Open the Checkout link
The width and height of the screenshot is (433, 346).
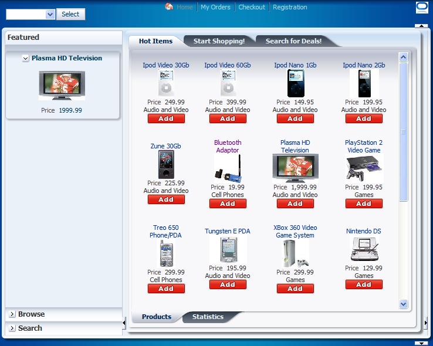point(252,7)
